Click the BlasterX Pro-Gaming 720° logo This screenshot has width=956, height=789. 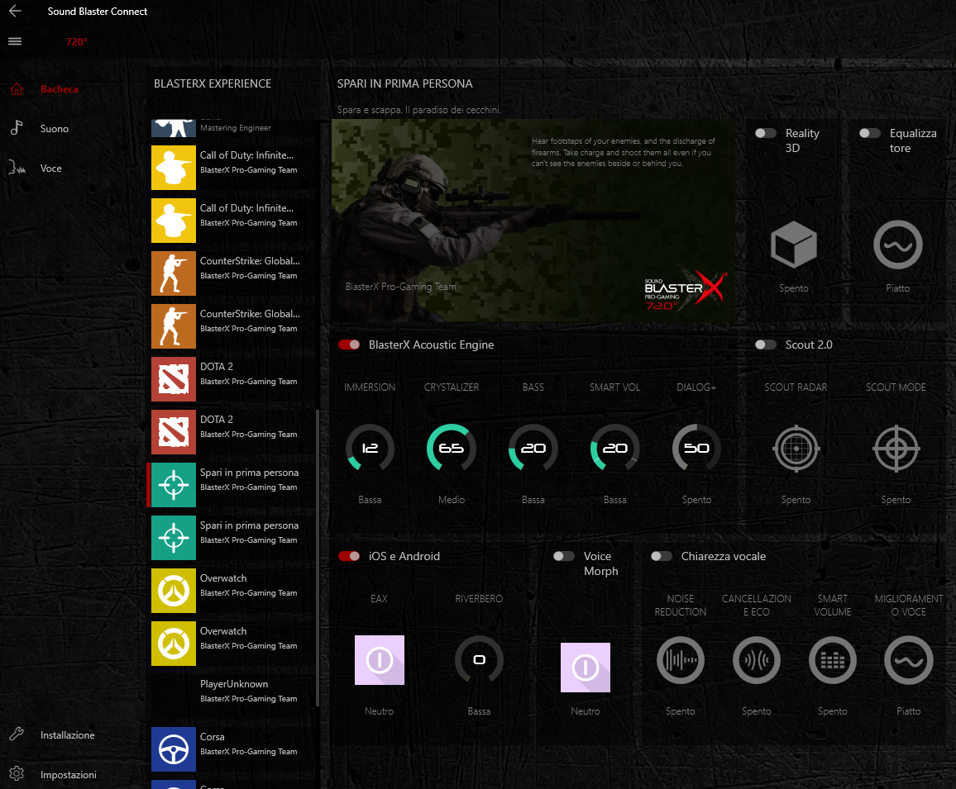[x=685, y=290]
